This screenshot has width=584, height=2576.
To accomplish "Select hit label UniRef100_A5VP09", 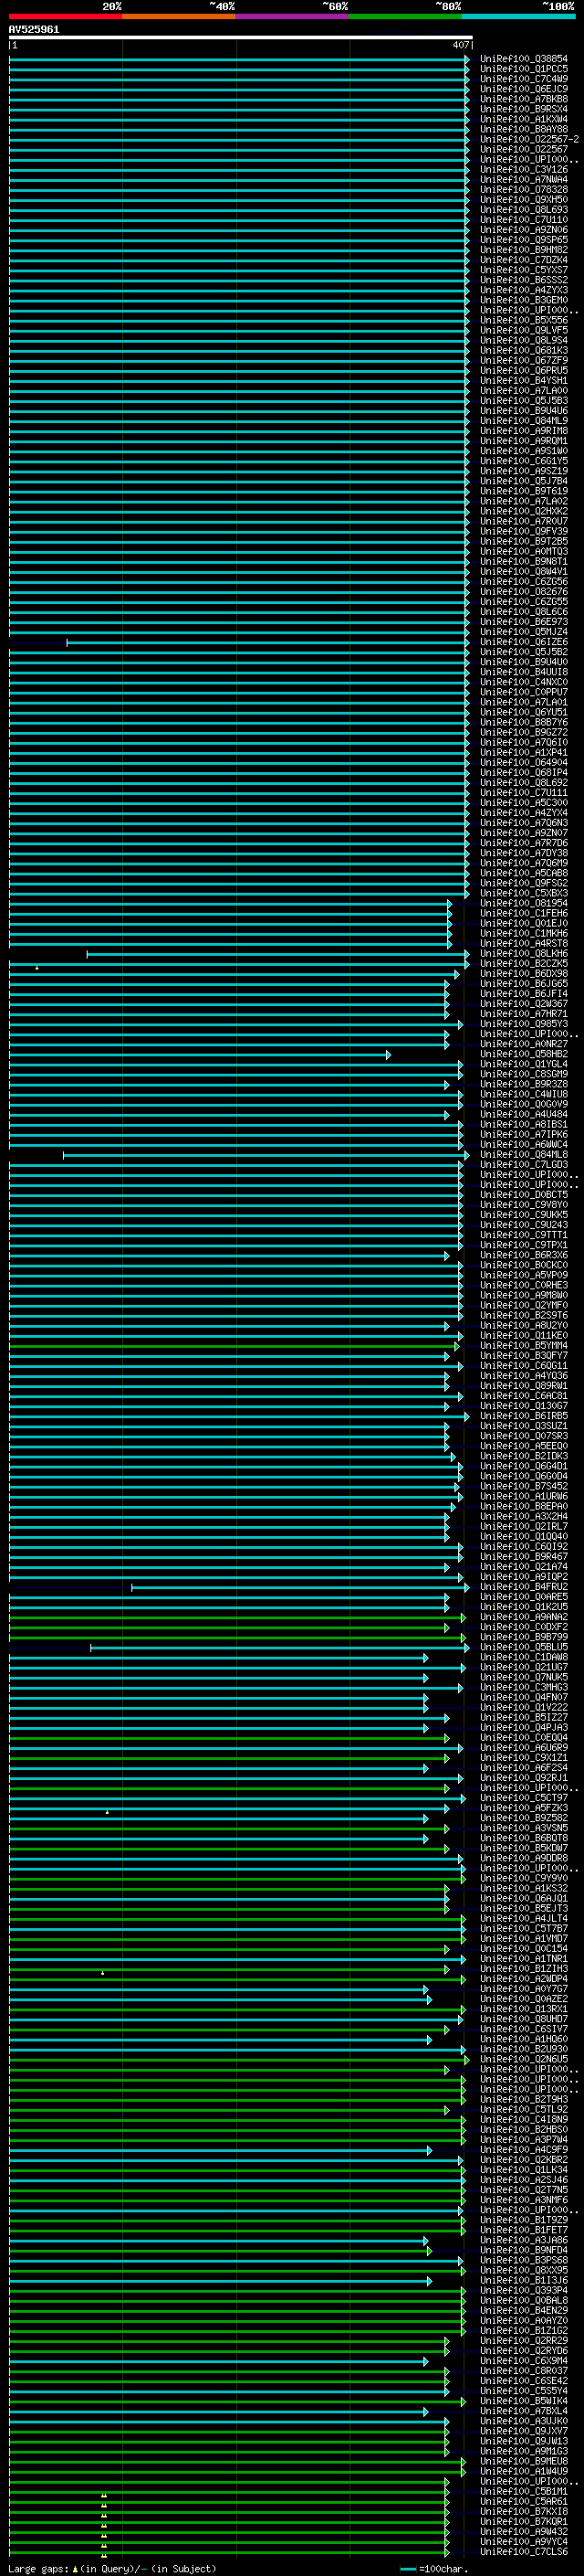I will [523, 1276].
